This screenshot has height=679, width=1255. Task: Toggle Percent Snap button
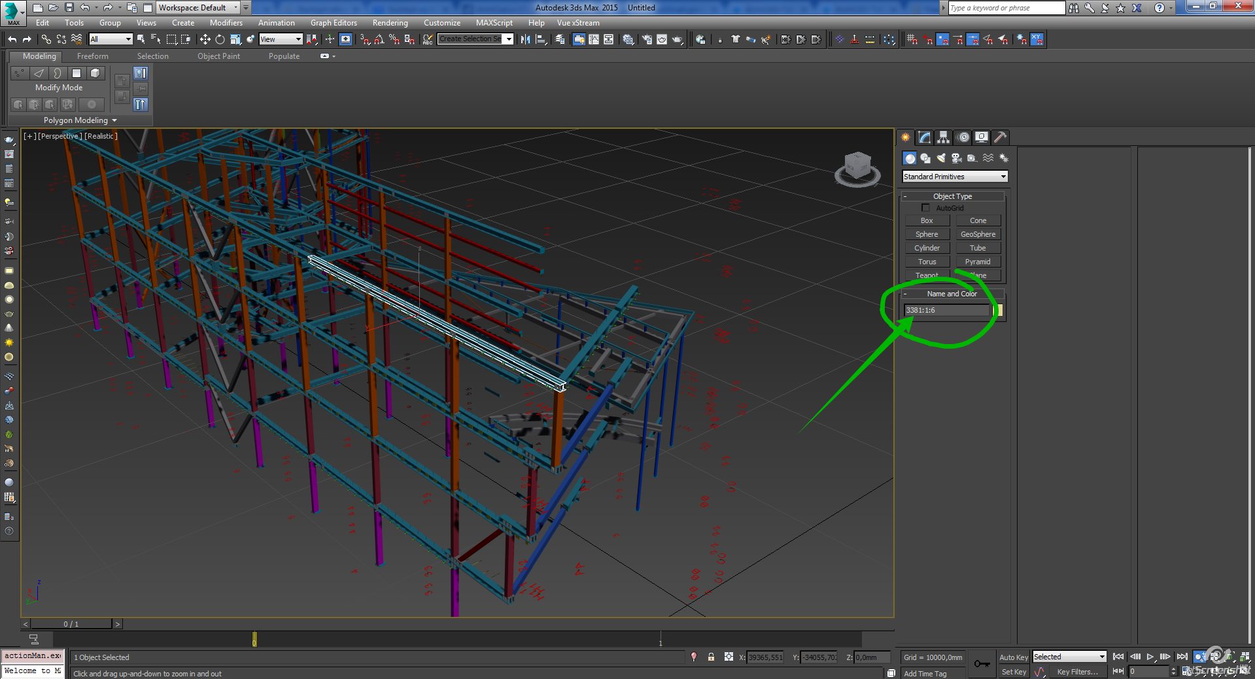point(394,39)
